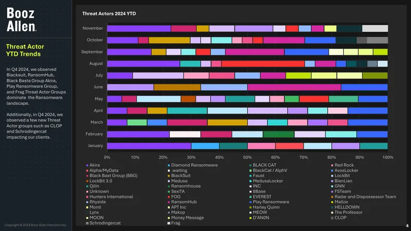Select the Hunters International legend item
This screenshot has width=411, height=231.
coord(109,197)
